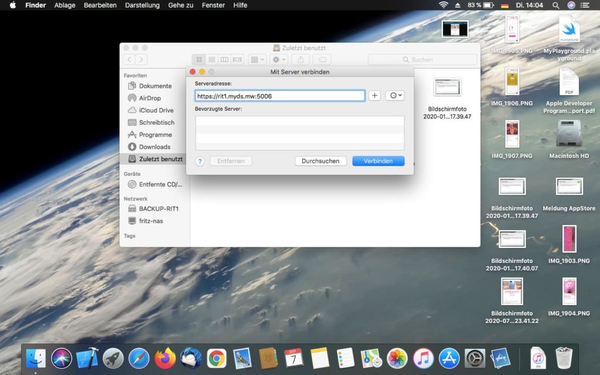Open App Store from the Dock
Screen dimensions: 600x375
449,359
